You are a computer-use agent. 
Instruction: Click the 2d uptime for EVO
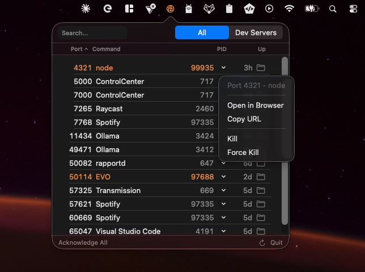tap(248, 177)
